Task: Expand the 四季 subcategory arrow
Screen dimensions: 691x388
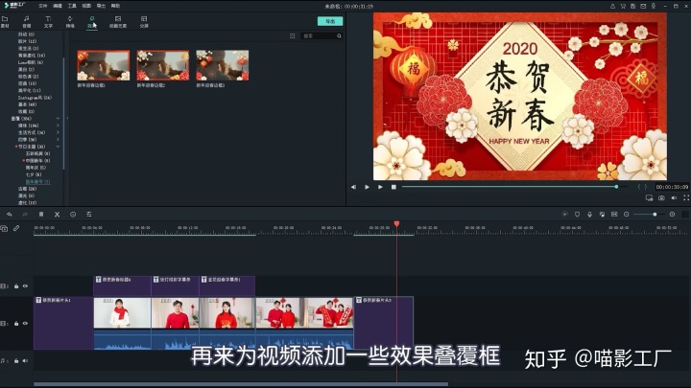Action: pos(58,140)
